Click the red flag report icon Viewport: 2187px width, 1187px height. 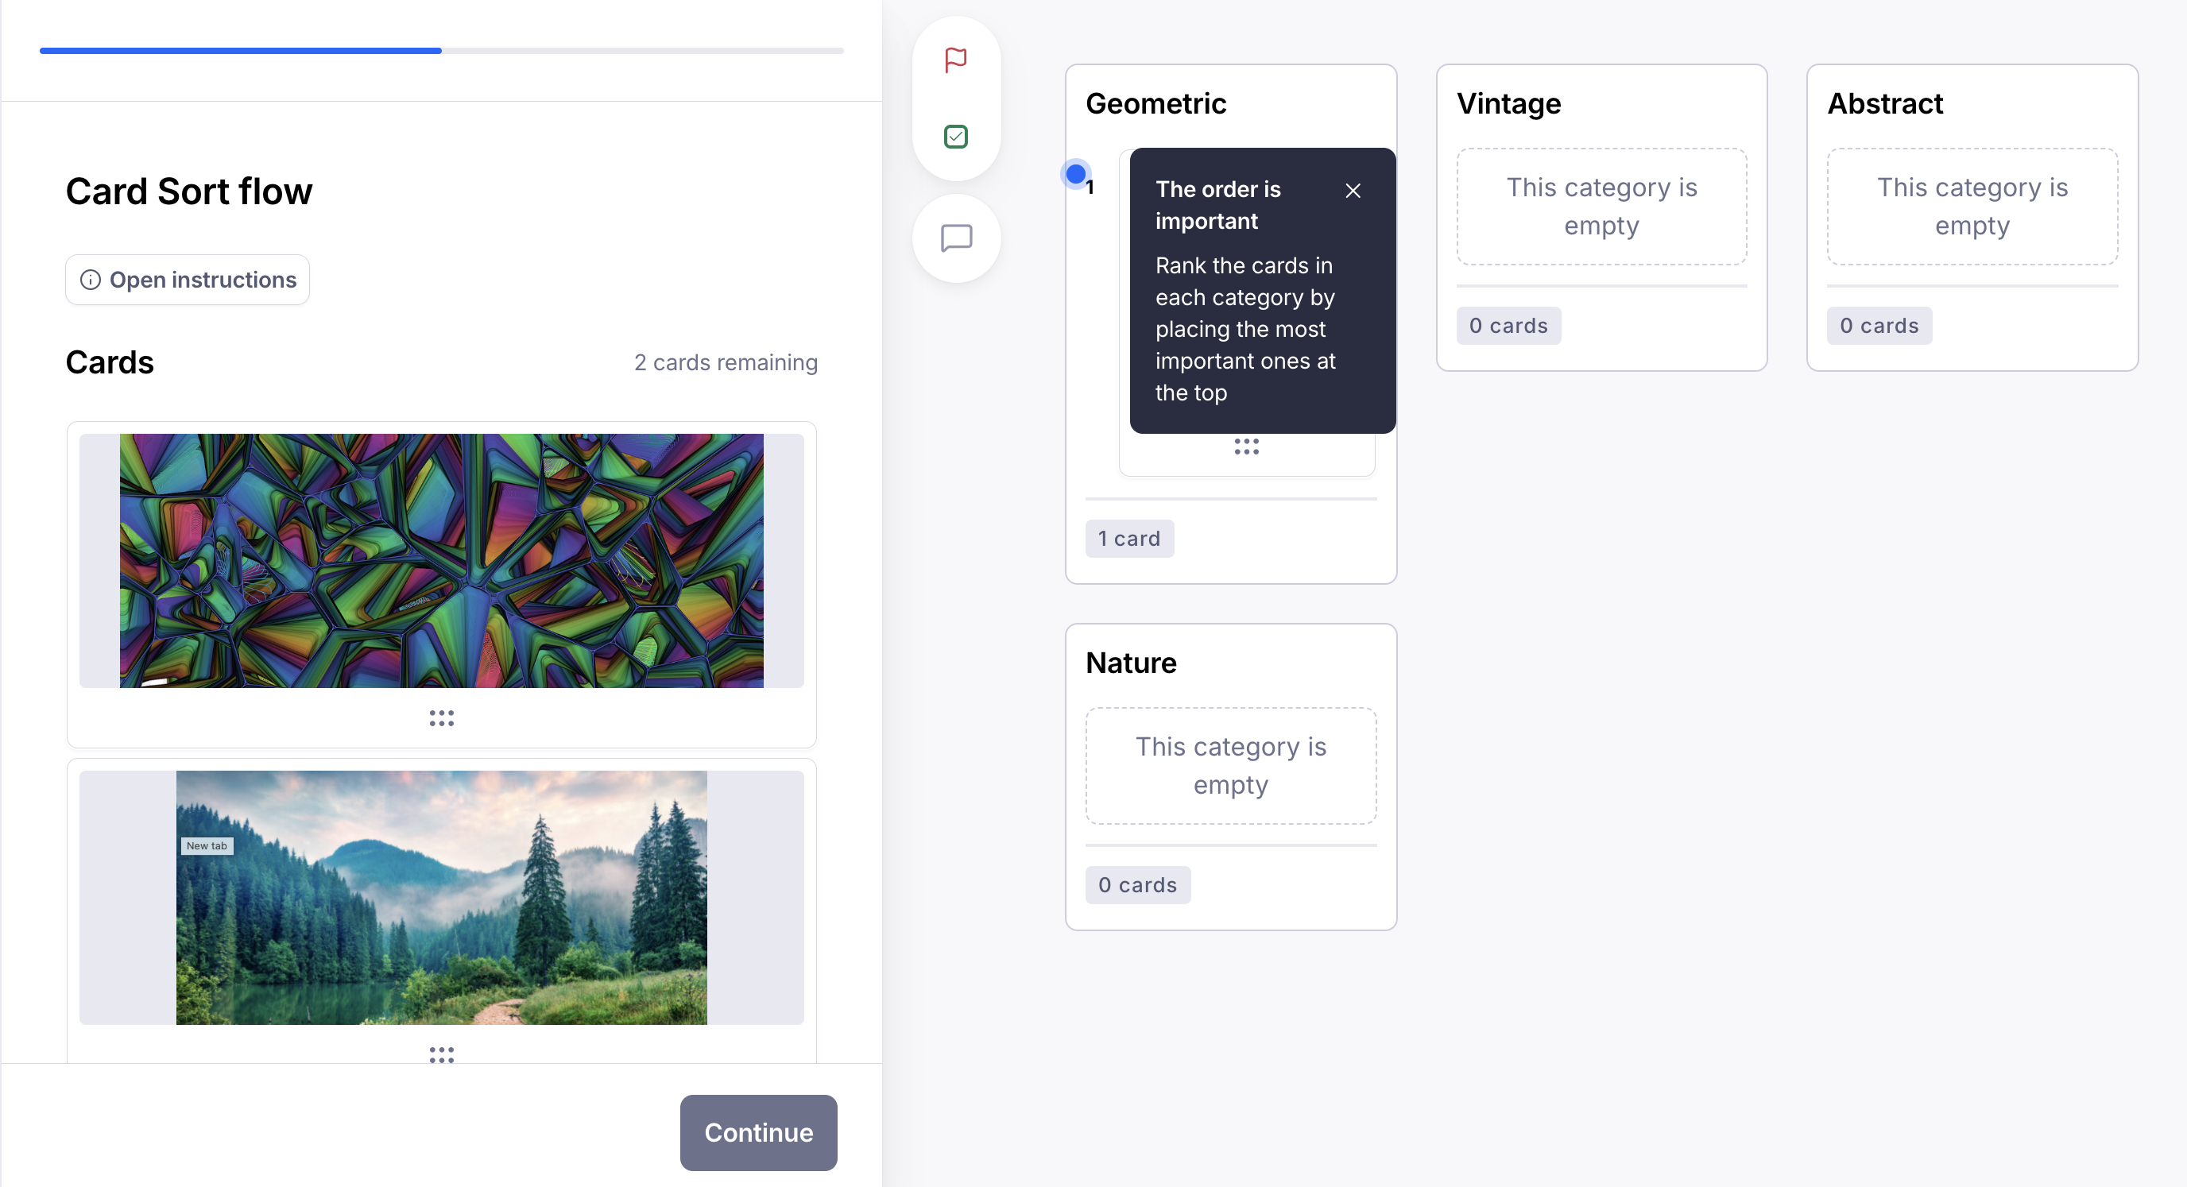click(x=955, y=60)
